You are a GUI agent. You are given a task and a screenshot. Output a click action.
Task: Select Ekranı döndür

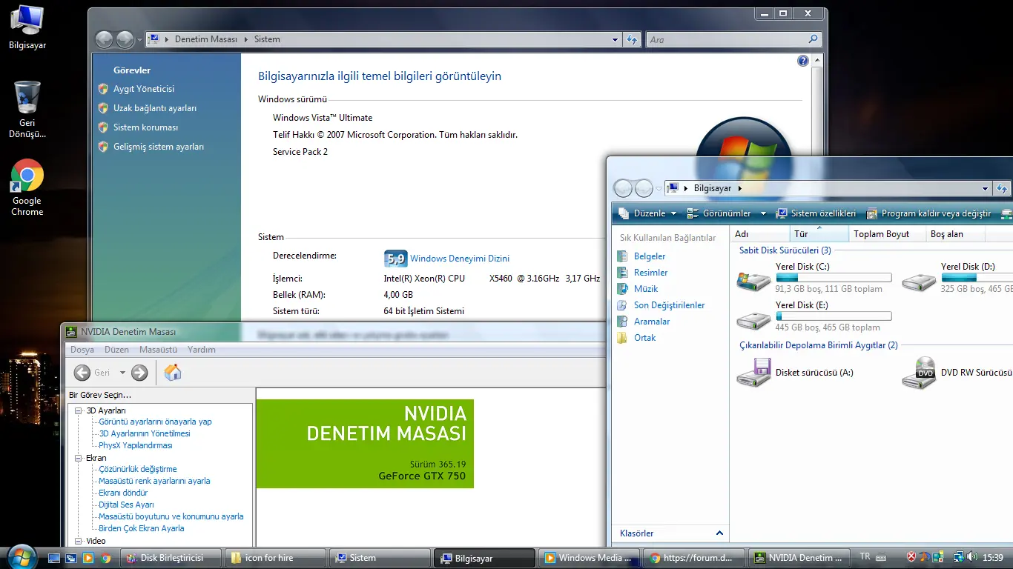(x=123, y=493)
